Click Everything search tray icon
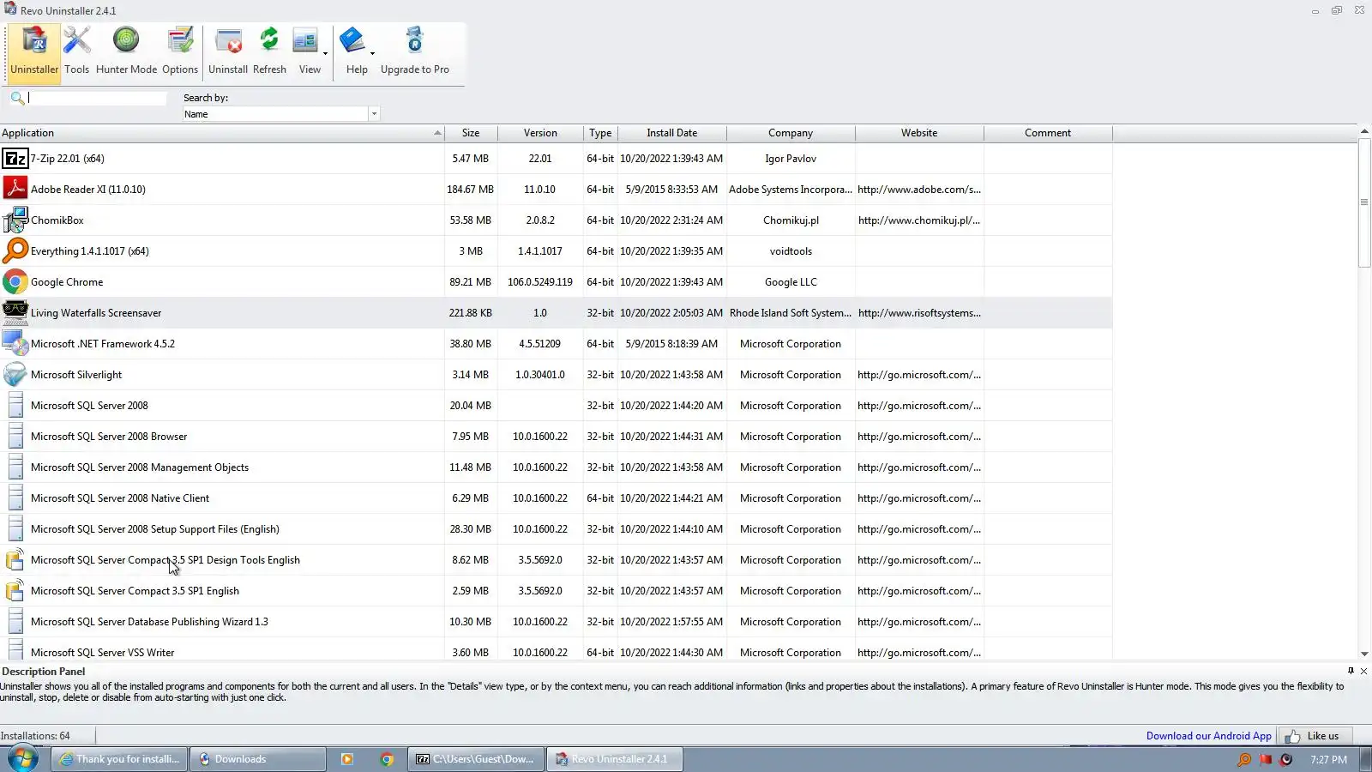The width and height of the screenshot is (1372, 772). click(1244, 760)
